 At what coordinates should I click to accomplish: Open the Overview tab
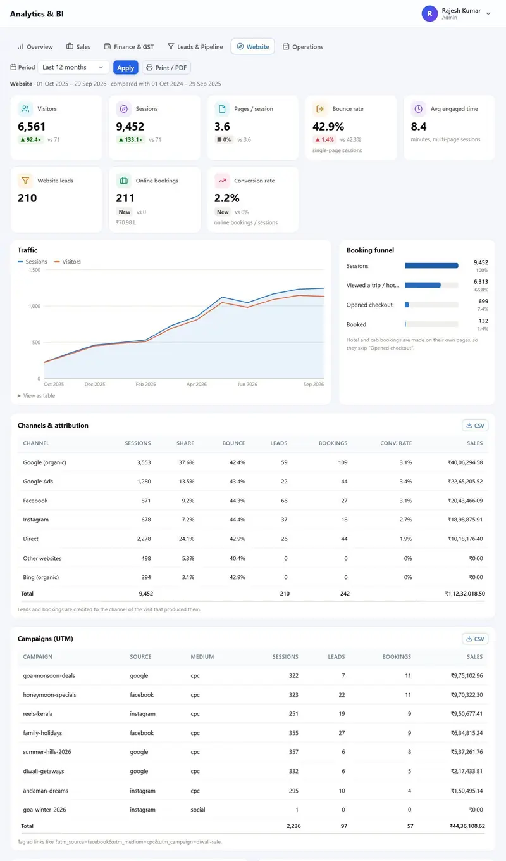(x=35, y=47)
